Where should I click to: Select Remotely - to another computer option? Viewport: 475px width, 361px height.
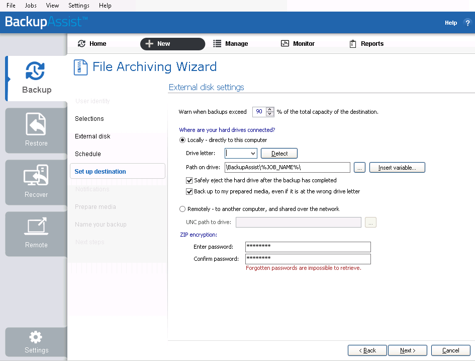point(182,209)
